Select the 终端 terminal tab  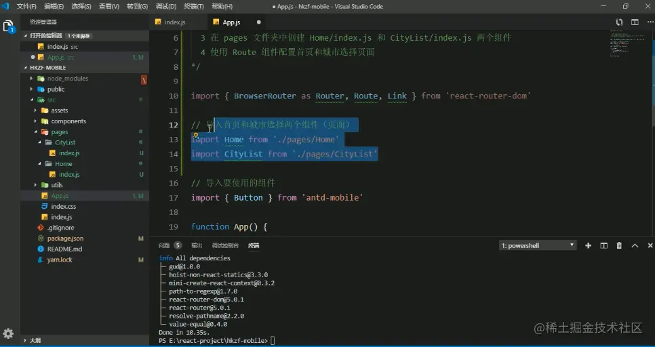pyautogui.click(x=254, y=245)
